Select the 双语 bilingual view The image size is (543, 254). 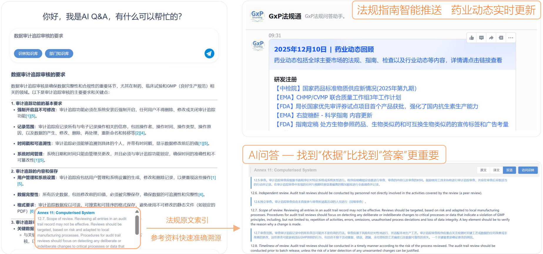coord(509,170)
